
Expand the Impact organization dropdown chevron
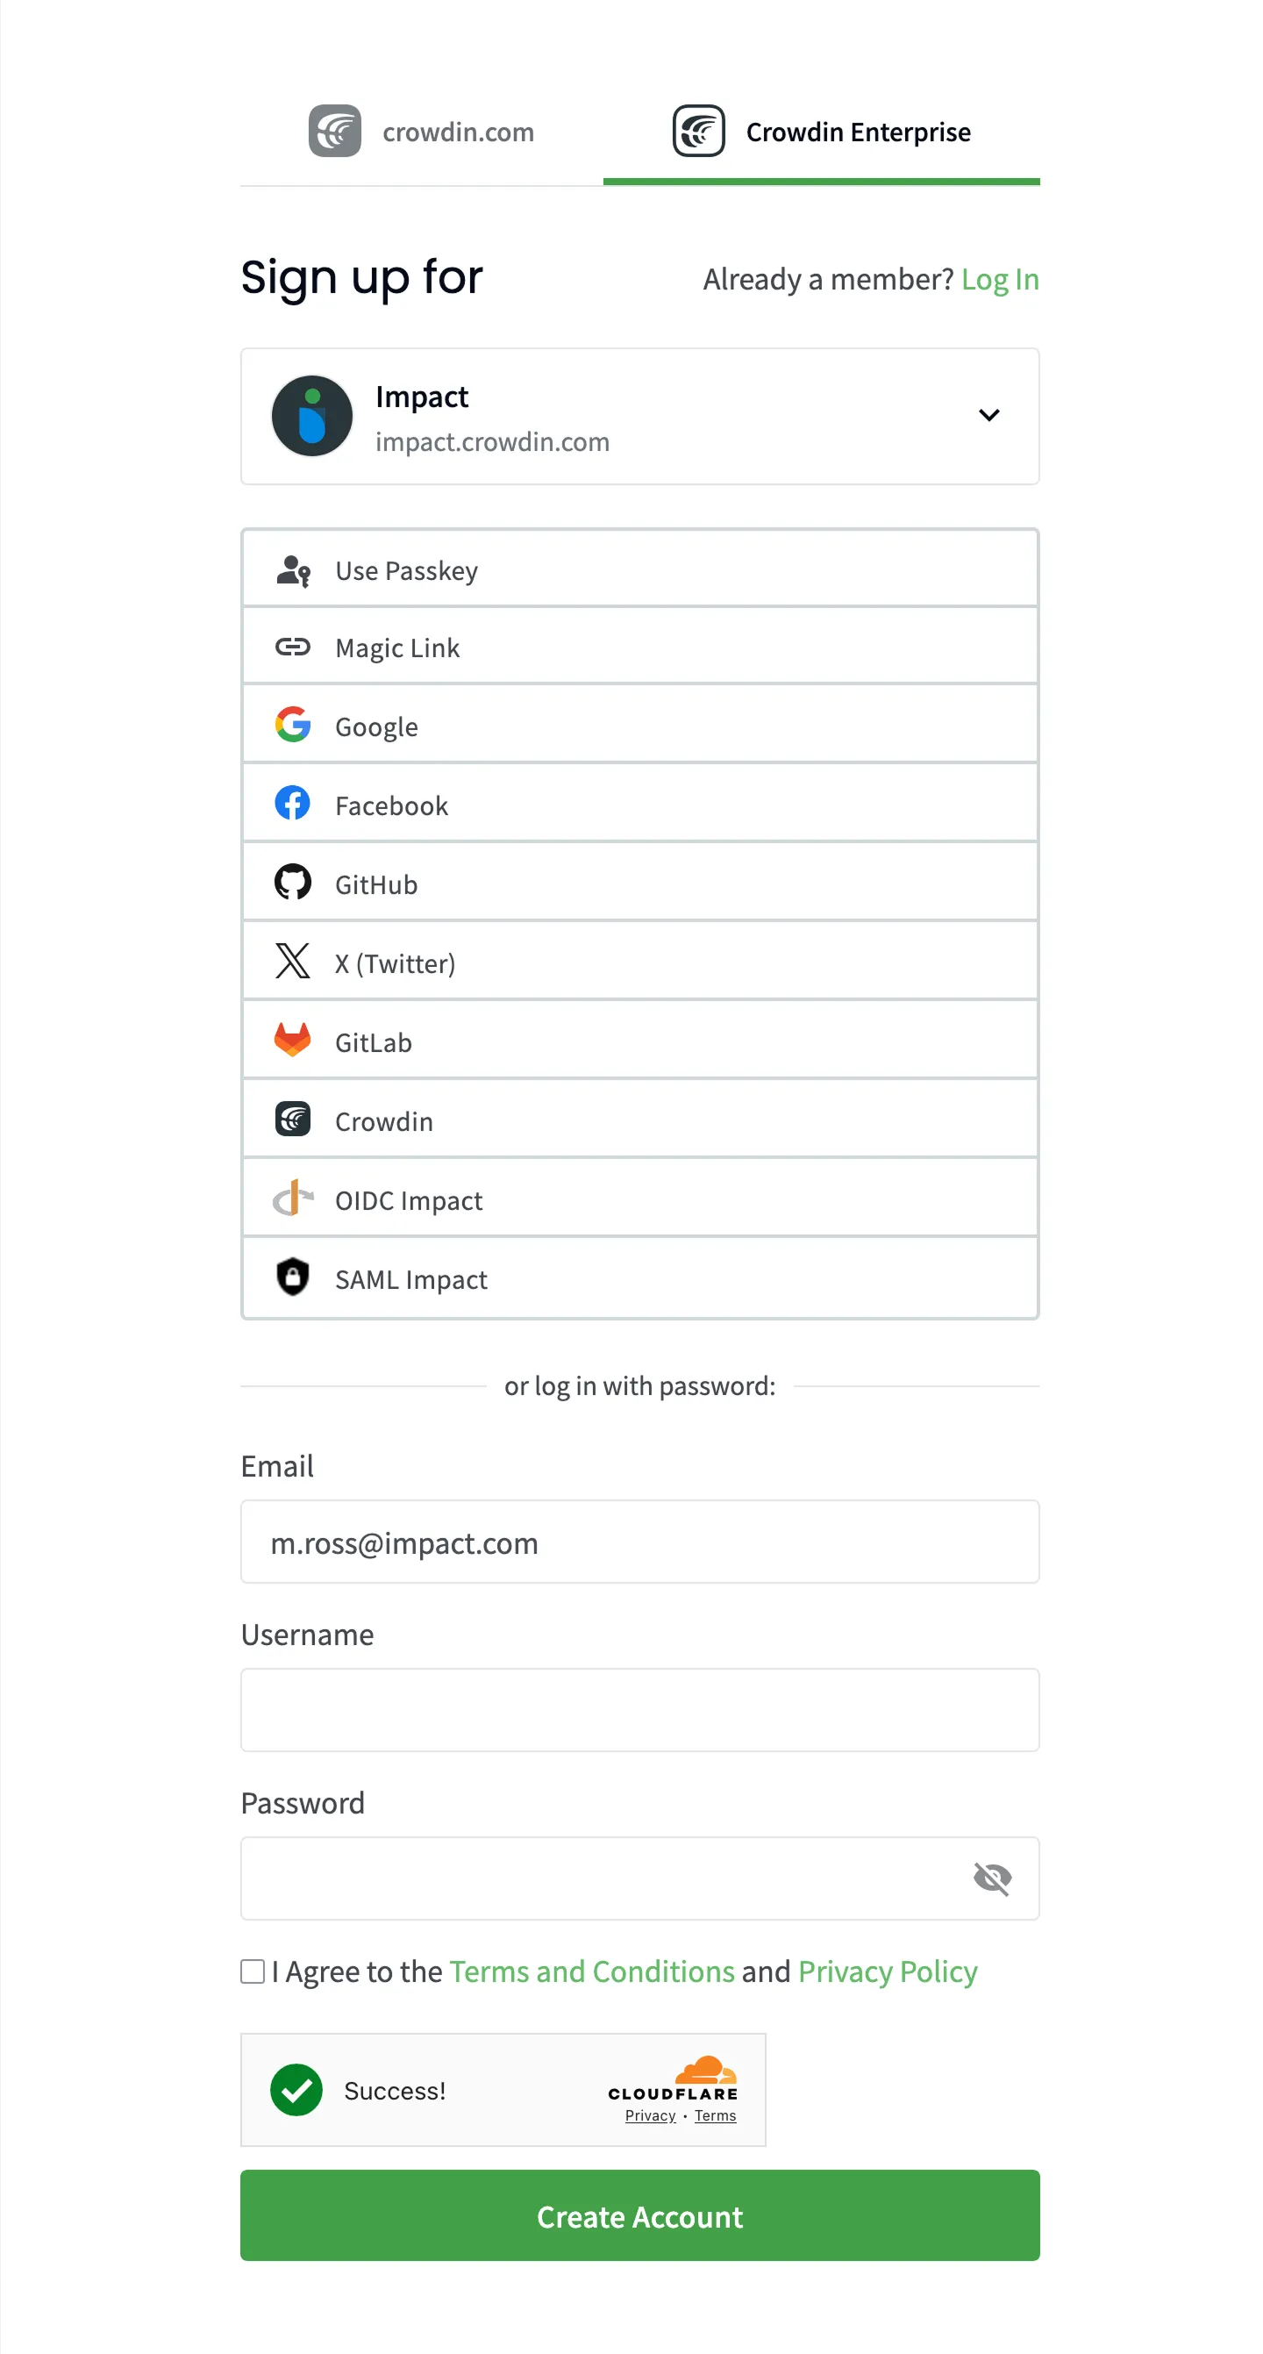(988, 415)
